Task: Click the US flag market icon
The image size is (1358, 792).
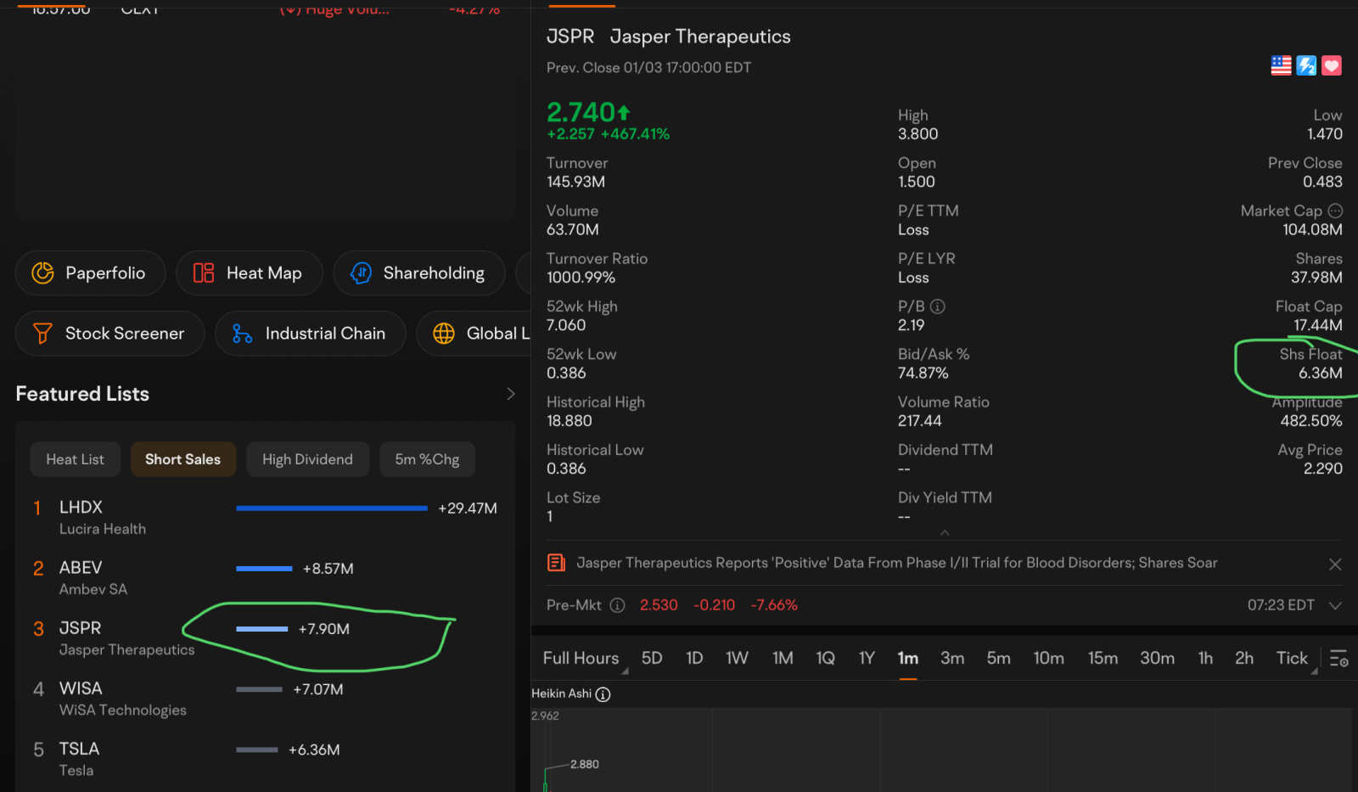Action: 1281,65
